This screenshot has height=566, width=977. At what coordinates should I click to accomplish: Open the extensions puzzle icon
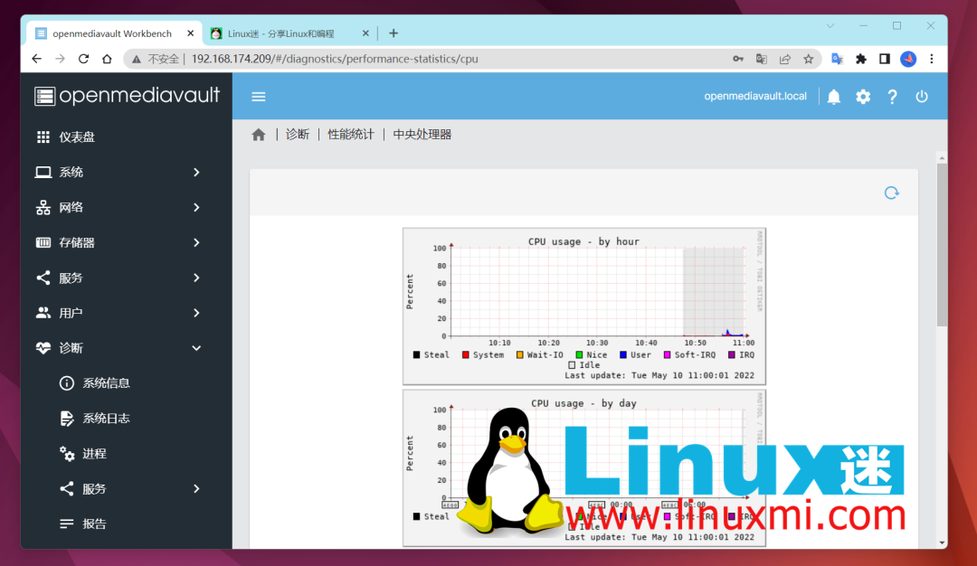(860, 59)
